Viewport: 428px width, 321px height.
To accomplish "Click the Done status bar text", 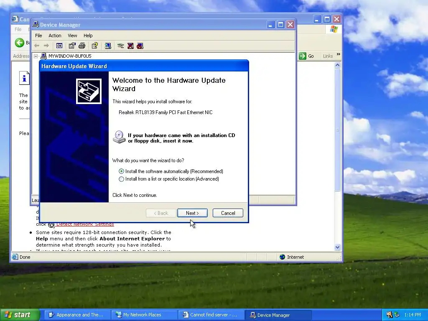I will click(25, 257).
